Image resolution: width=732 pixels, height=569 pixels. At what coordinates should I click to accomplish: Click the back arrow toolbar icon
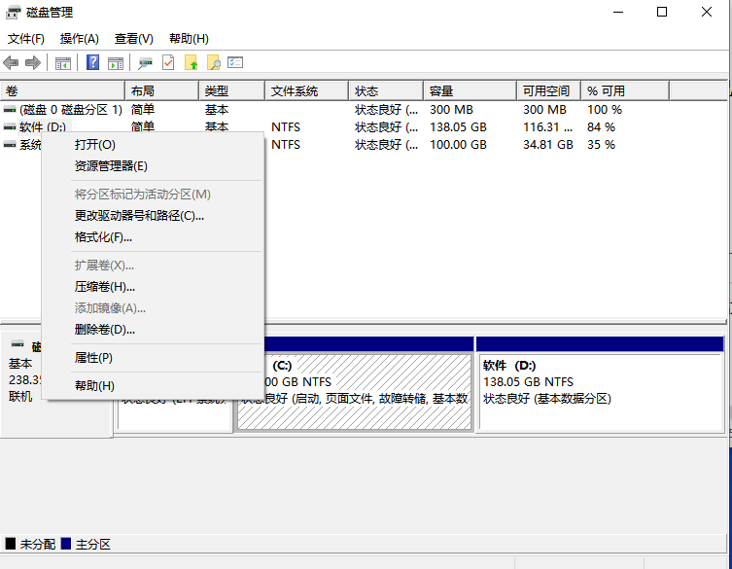tap(11, 63)
